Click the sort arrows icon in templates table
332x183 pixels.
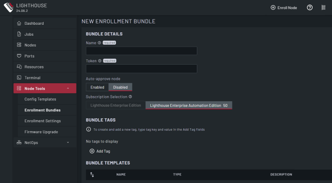[x=92, y=174]
